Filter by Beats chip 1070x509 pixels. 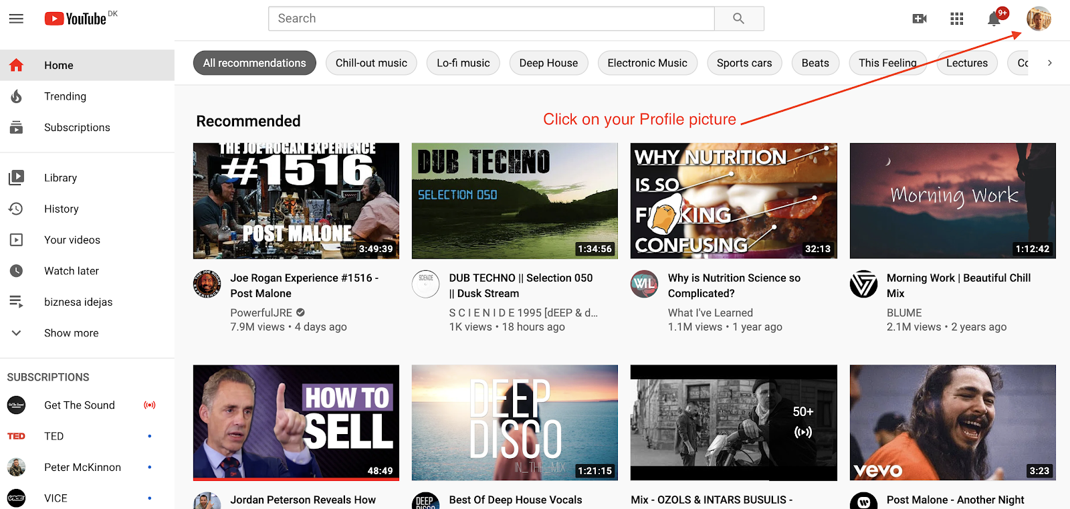[815, 63]
